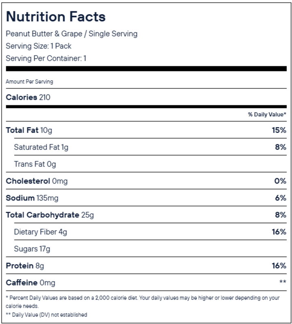
Task: Click the Amount Per Serving label
Action: pyautogui.click(x=29, y=81)
